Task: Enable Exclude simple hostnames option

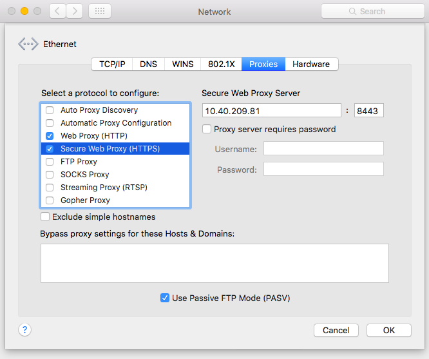Action: coord(45,217)
